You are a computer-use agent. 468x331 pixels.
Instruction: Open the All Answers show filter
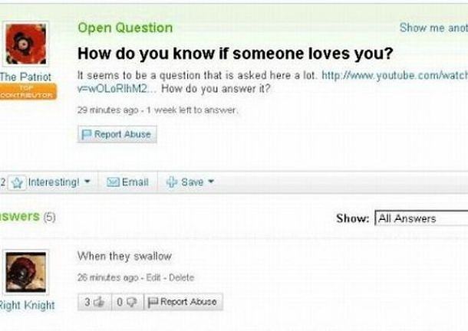(421, 218)
